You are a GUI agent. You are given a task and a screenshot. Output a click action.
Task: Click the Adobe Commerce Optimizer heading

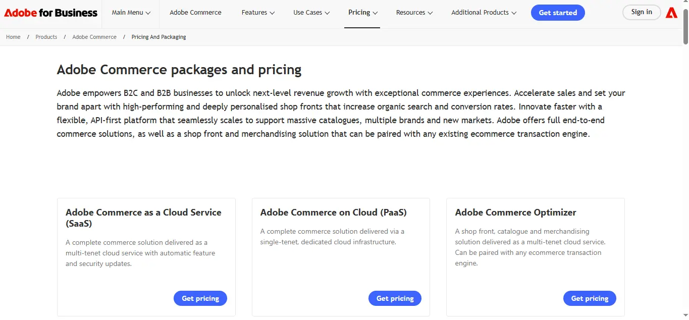point(515,212)
